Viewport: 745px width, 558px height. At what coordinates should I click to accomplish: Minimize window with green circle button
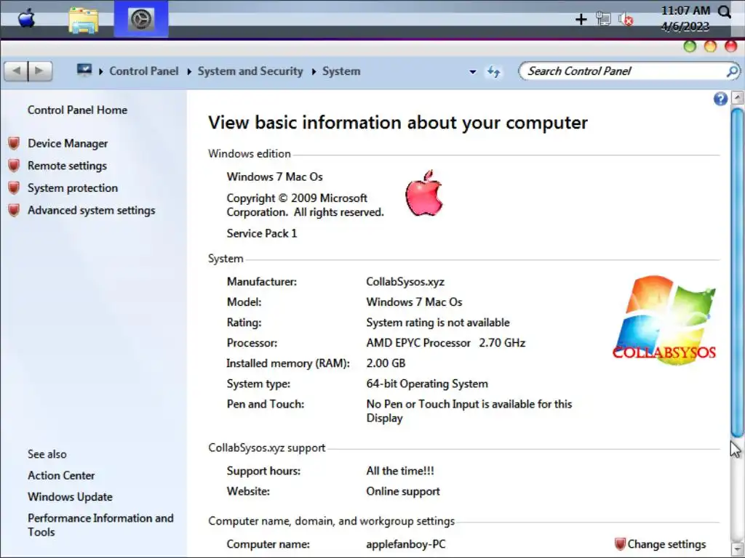690,46
